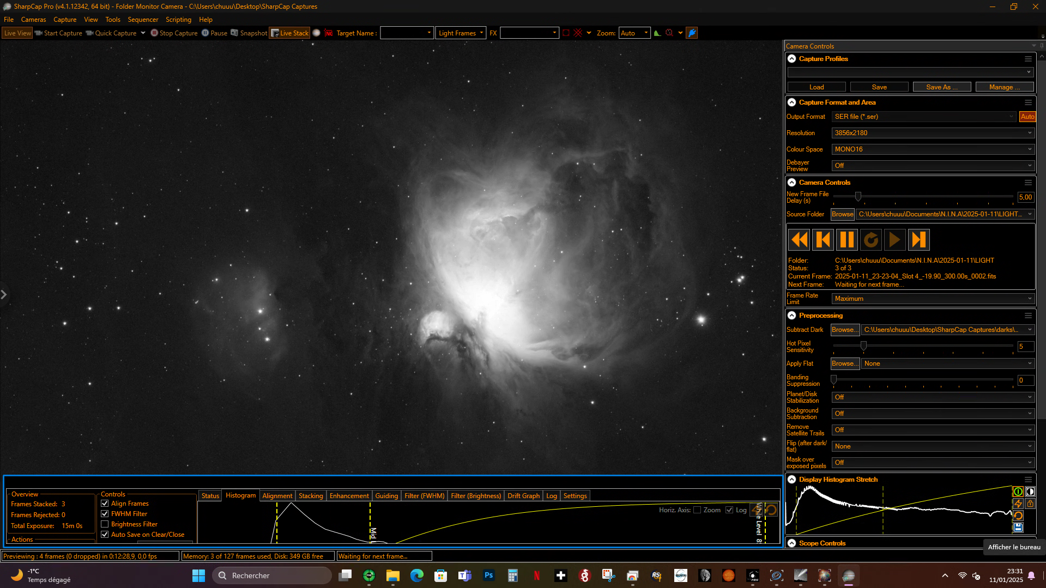
Task: Save the histogram stretch settings
Action: (x=1018, y=528)
